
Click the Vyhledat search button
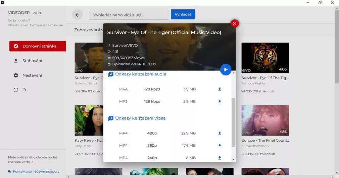[x=183, y=15]
